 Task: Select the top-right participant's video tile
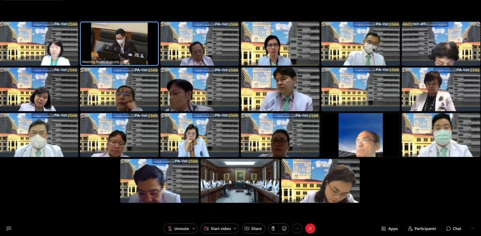[441, 44]
